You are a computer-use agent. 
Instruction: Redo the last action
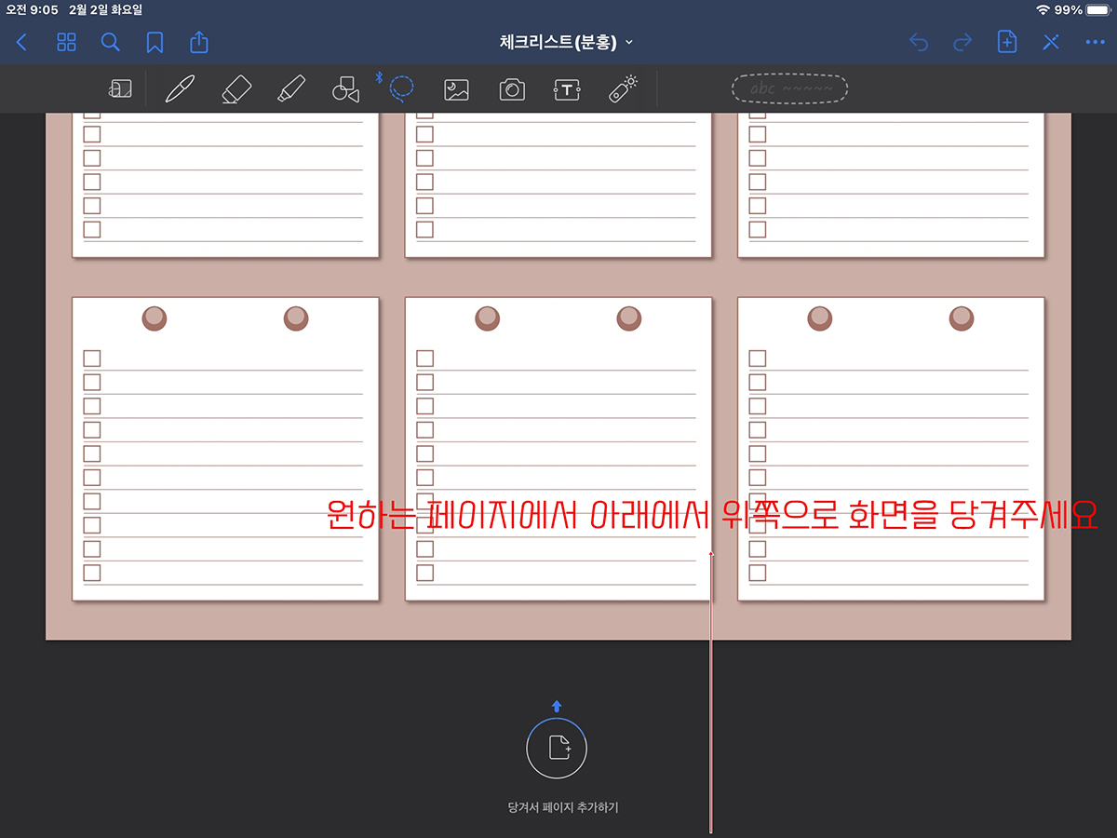click(x=962, y=42)
